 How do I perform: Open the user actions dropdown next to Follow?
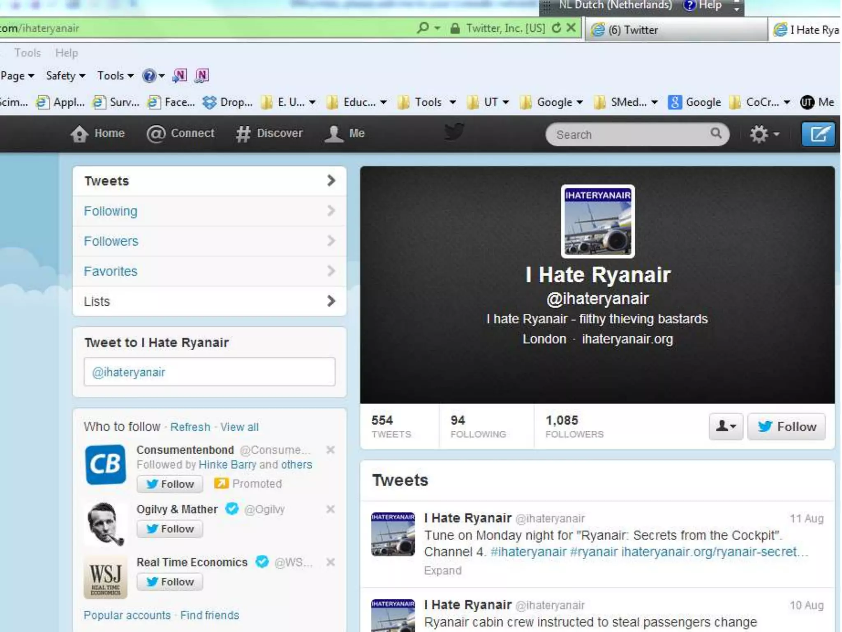point(726,426)
